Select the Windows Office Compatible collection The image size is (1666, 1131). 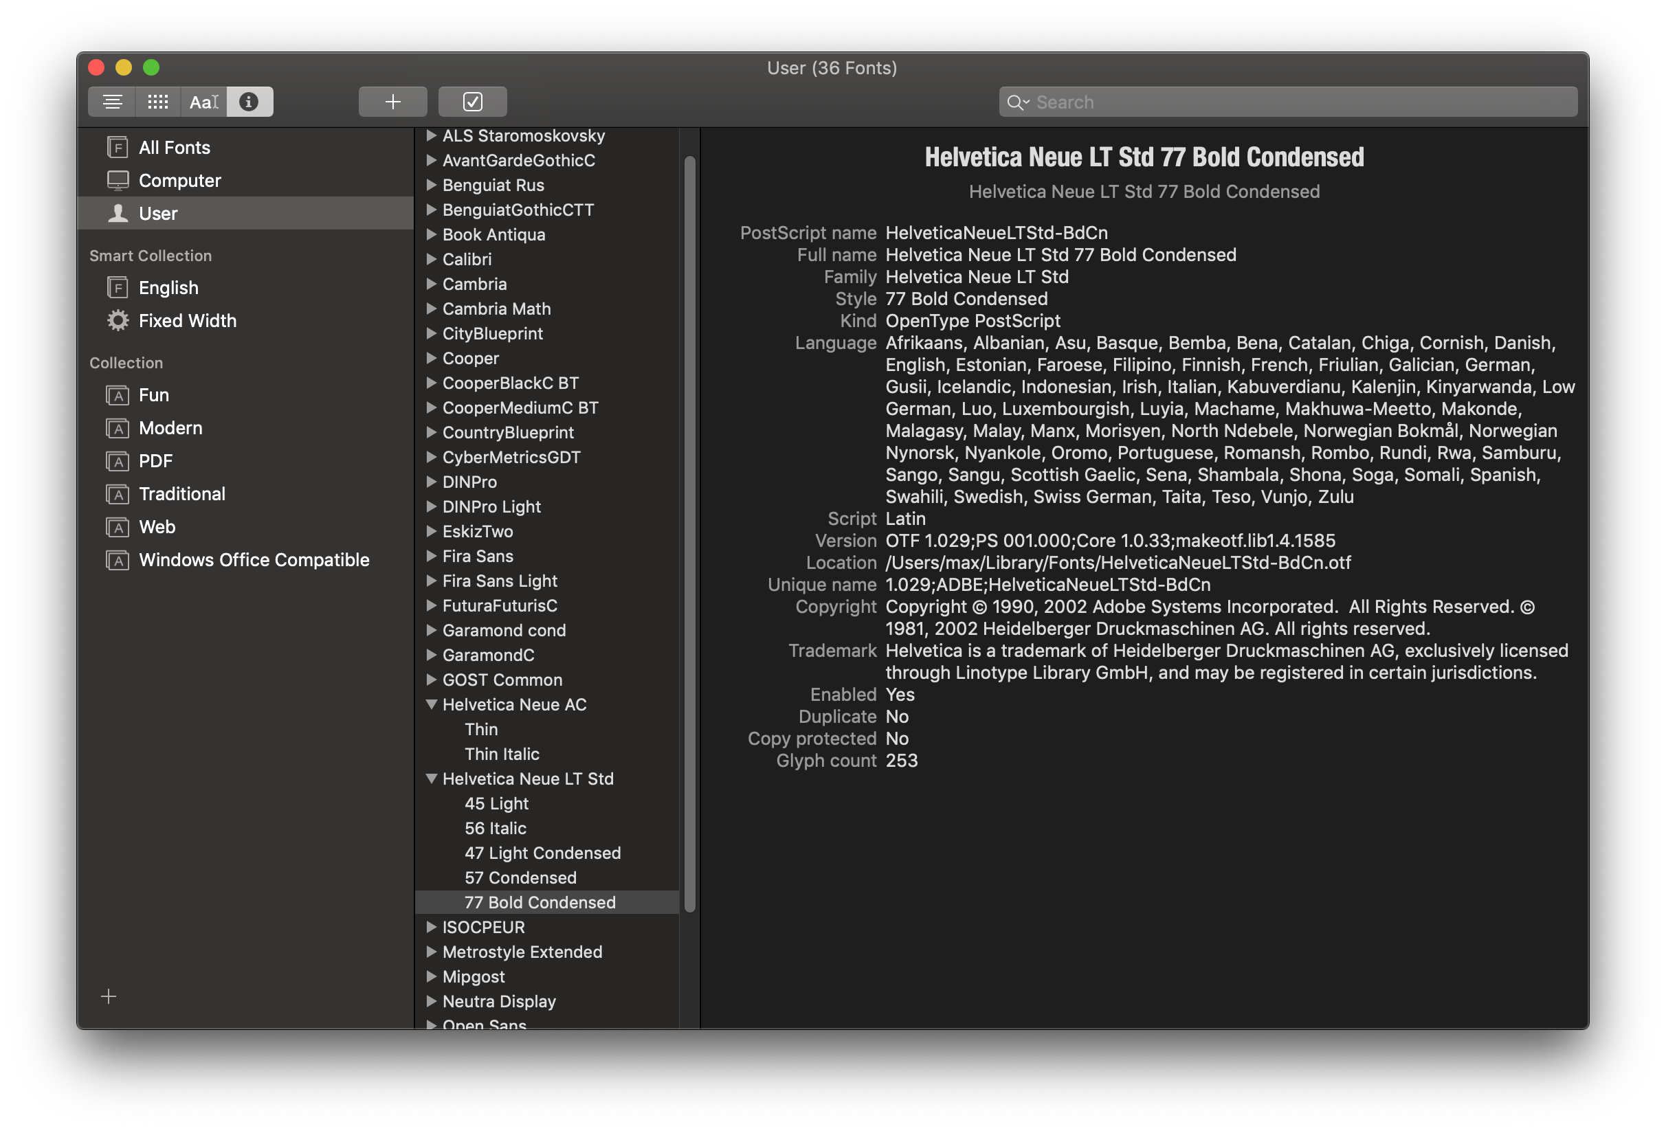point(254,560)
